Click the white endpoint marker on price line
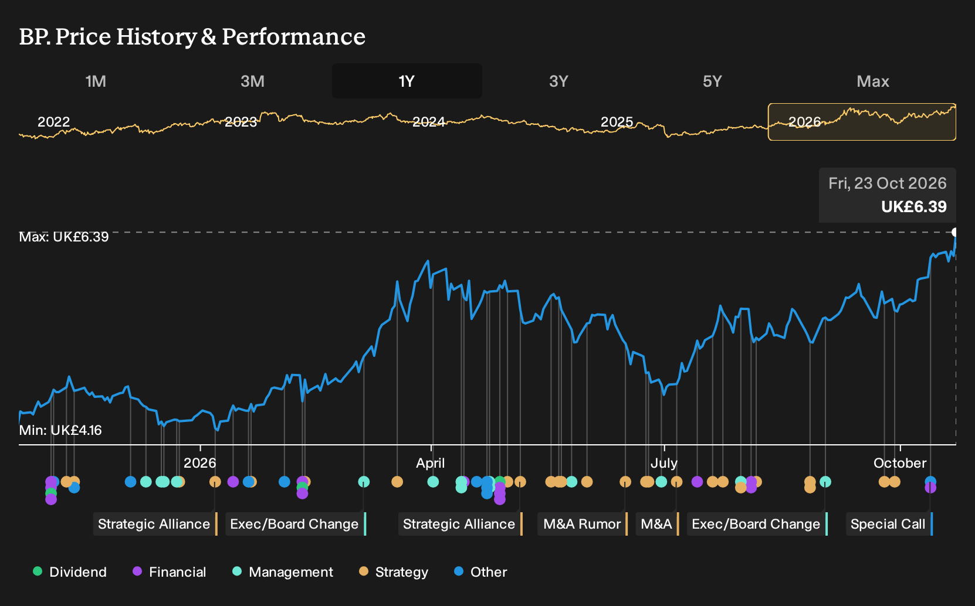 (955, 232)
